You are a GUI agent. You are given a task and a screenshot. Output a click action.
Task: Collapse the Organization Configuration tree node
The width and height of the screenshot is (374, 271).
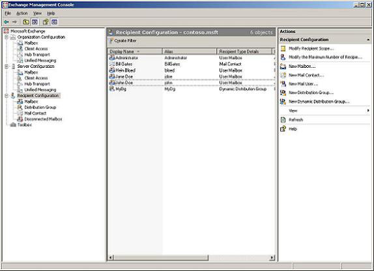click(x=7, y=37)
